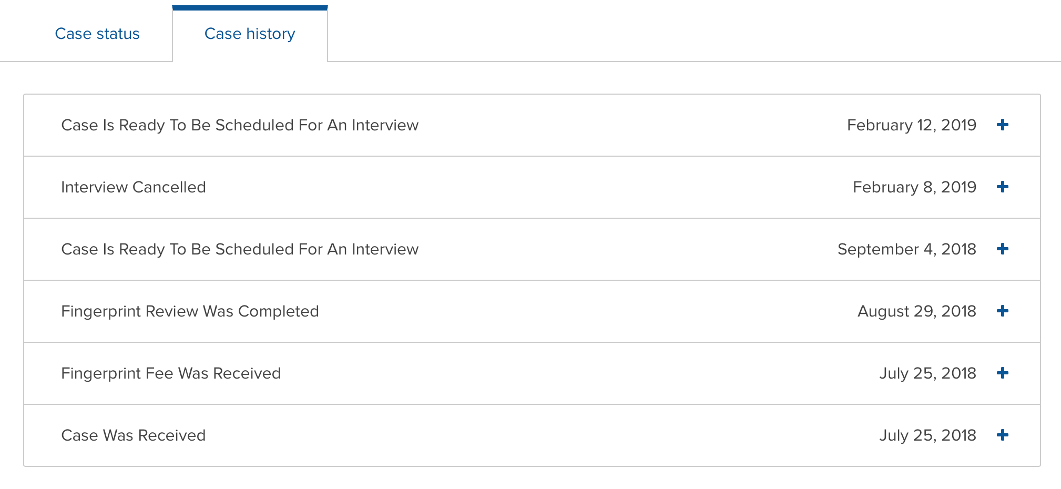Click the September 4, 2018 date
The width and height of the screenshot is (1061, 489).
click(907, 249)
